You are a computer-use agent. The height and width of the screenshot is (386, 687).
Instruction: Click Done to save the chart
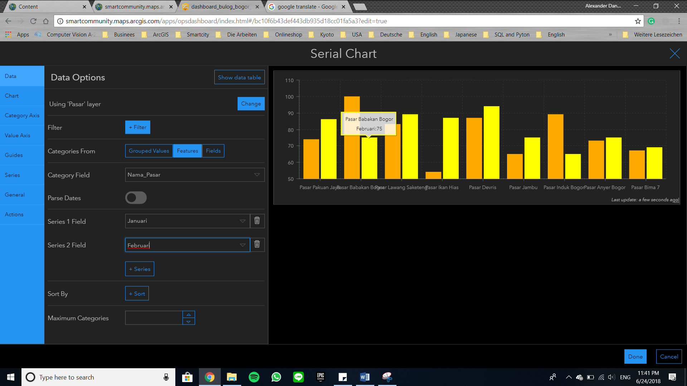pyautogui.click(x=635, y=356)
